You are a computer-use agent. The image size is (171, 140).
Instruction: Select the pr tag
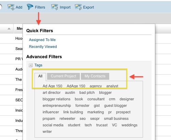pyautogui.click(x=110, y=112)
